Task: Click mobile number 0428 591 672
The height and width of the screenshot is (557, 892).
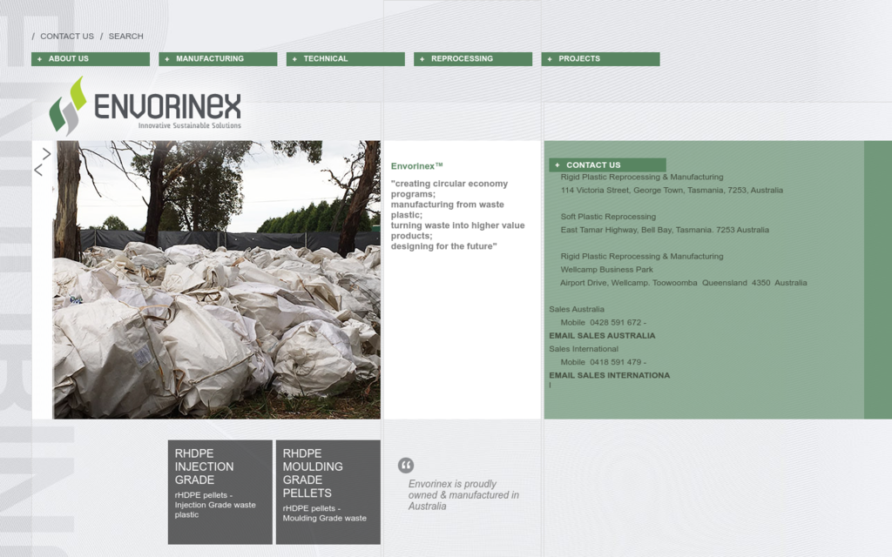Action: tap(615, 322)
